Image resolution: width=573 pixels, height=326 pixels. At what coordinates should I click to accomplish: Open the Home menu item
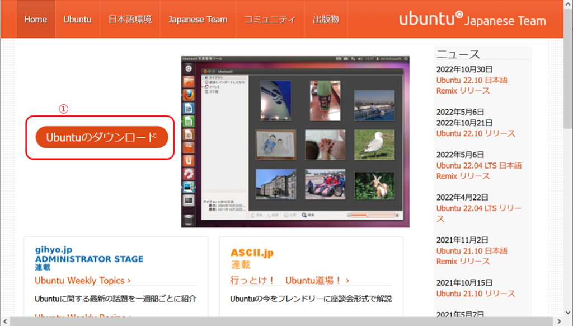(36, 20)
